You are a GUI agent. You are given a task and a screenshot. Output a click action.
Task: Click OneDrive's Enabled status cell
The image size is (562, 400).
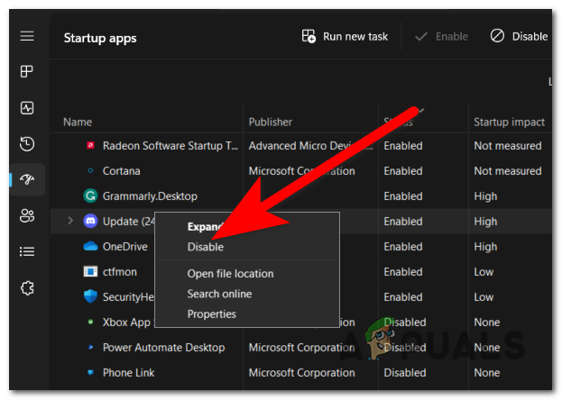tap(403, 246)
